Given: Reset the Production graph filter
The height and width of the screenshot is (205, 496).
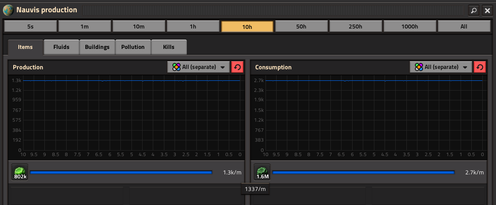Looking at the screenshot, I should 237,67.
